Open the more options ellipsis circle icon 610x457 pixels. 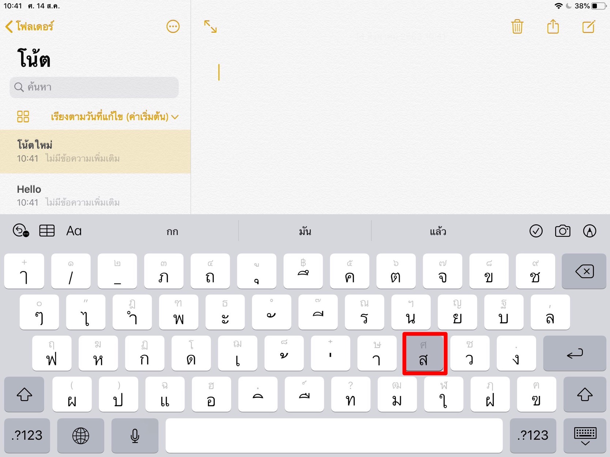click(x=173, y=27)
